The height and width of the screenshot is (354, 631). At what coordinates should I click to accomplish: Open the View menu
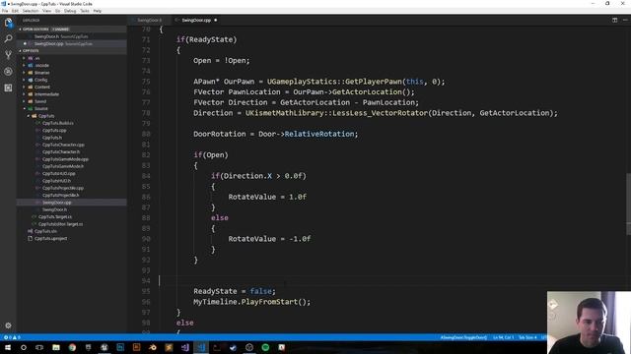click(46, 11)
